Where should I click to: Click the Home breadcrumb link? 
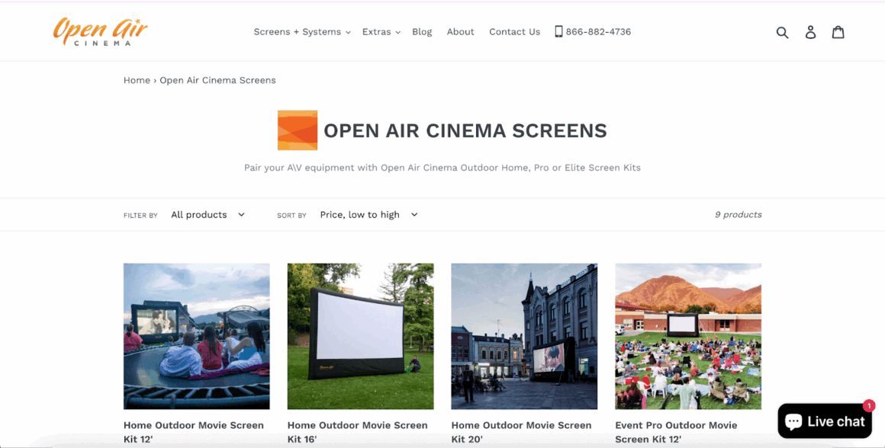(x=137, y=80)
